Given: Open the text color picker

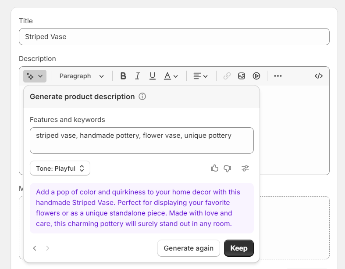Looking at the screenshot, I should (x=171, y=76).
